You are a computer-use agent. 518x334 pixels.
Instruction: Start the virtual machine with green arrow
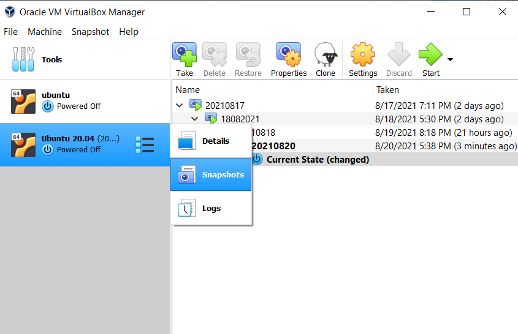(431, 60)
